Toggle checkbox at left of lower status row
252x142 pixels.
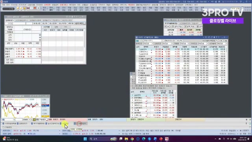[x=3, y=127]
